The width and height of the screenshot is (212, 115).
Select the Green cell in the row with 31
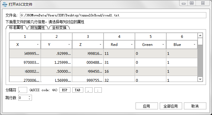[x=150, y=63]
